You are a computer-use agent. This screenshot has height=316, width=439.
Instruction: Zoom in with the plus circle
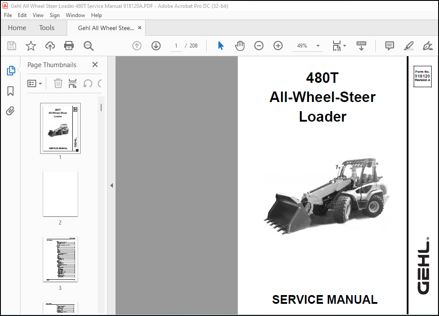point(278,46)
